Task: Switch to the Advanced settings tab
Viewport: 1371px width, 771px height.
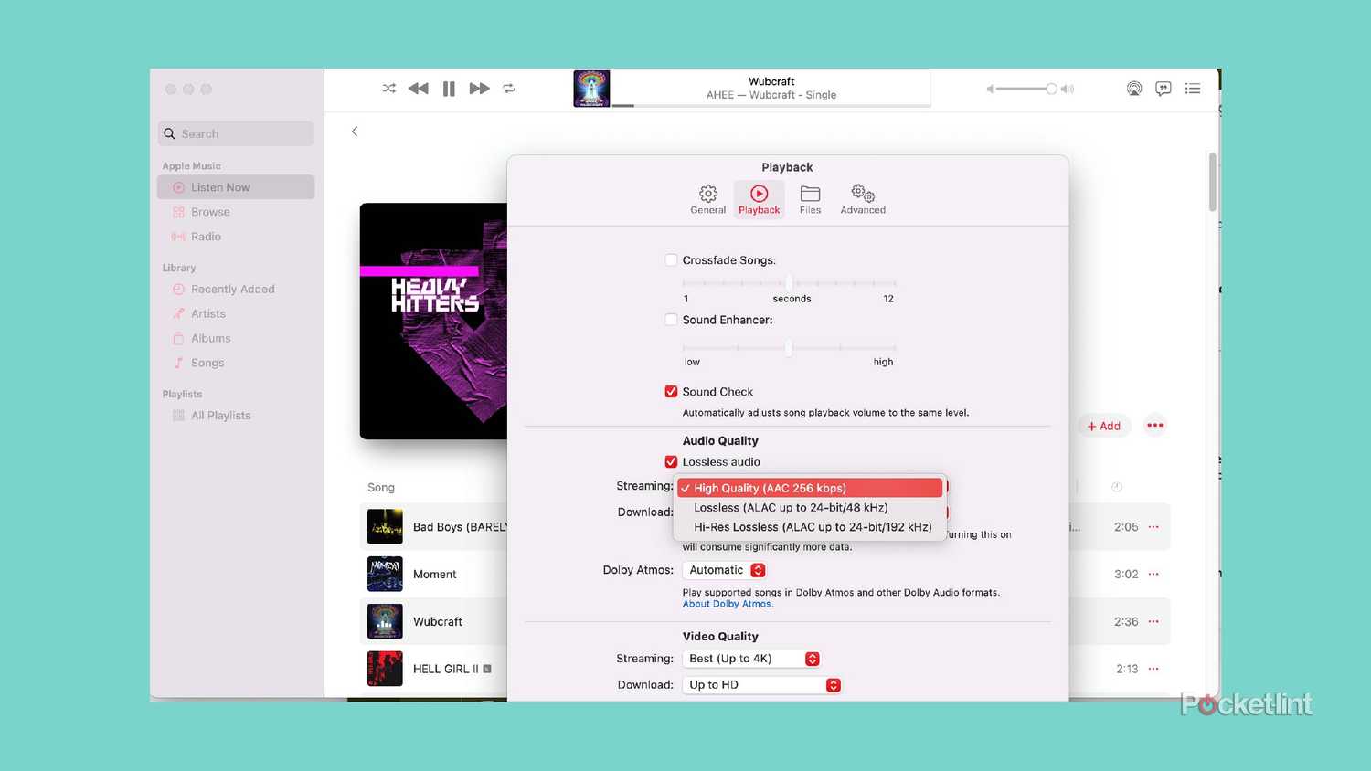Action: [861, 198]
